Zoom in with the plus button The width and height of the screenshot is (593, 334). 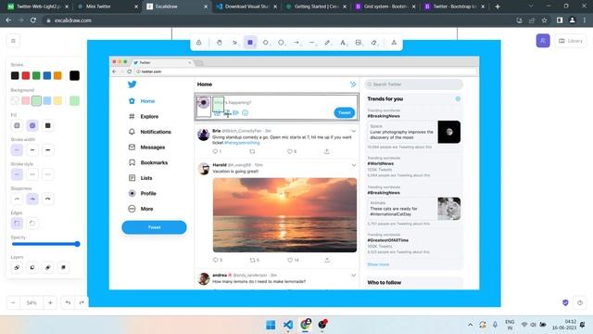(x=50, y=302)
